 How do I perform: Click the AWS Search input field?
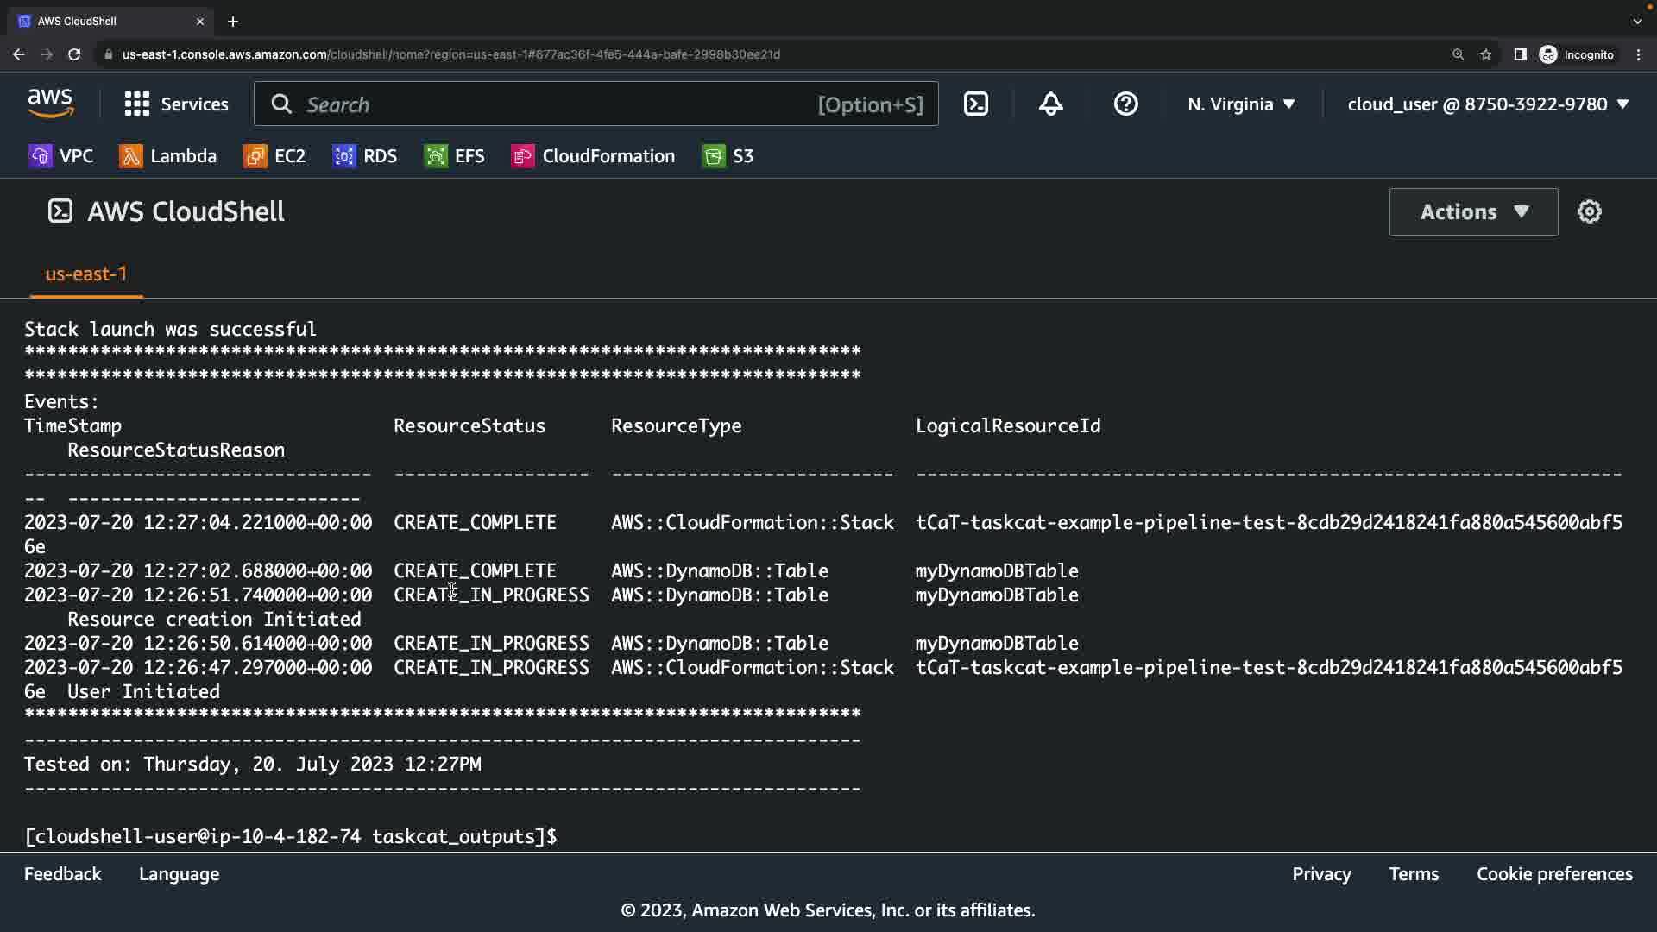tap(552, 104)
